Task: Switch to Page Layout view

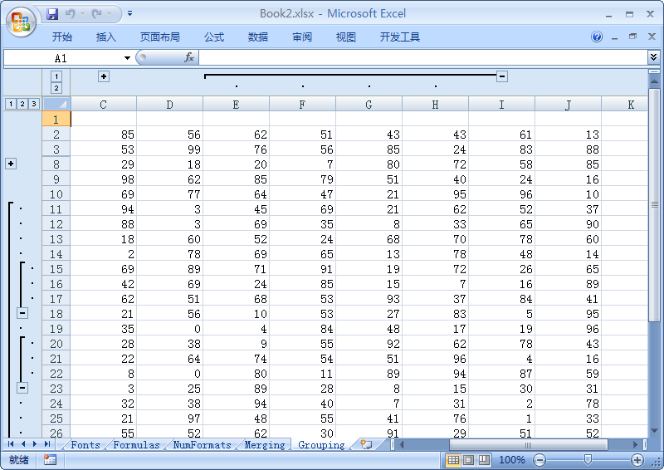Action: click(x=468, y=460)
